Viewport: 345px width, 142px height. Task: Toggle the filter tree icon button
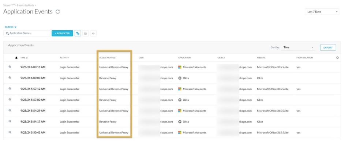(78, 33)
